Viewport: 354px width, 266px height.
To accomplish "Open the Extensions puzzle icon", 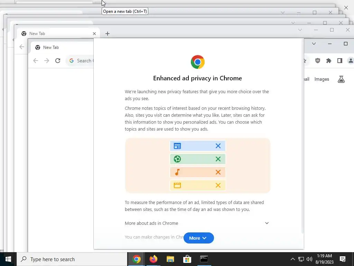I will tap(329, 61).
